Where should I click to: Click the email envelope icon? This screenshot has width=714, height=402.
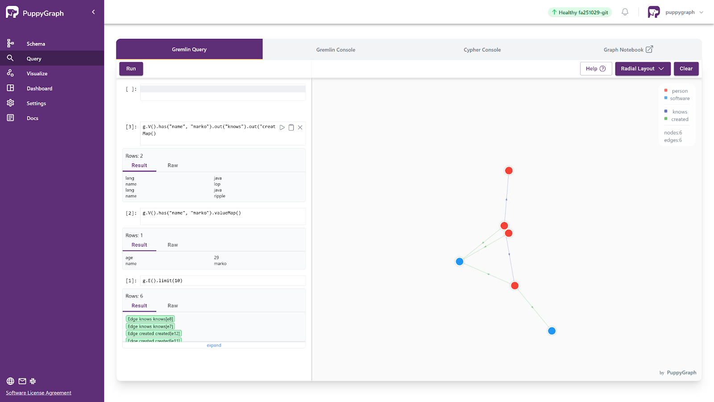[22, 381]
